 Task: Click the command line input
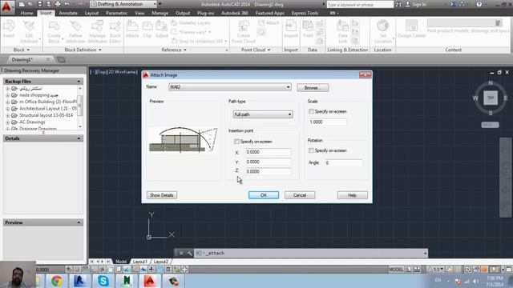coord(311,253)
